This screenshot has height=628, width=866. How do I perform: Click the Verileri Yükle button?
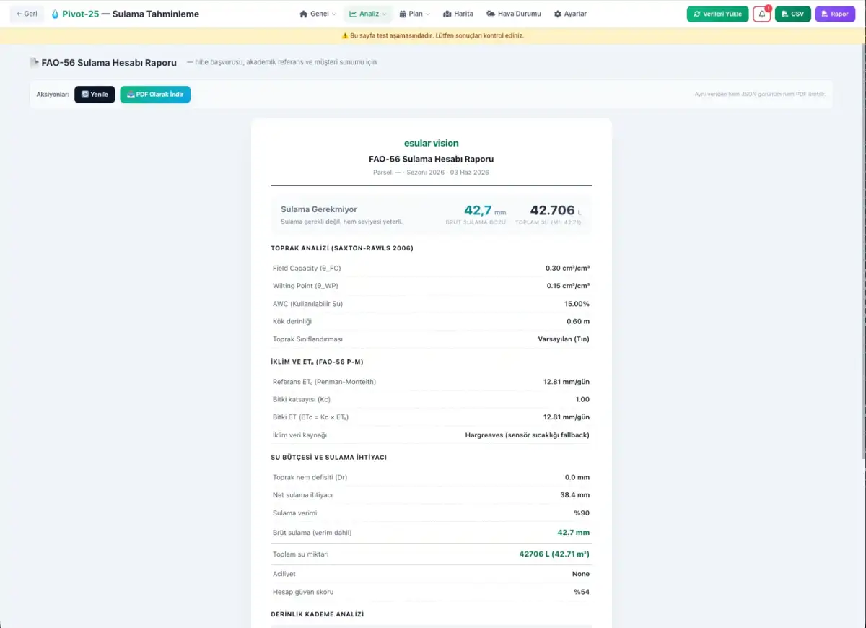pos(717,14)
